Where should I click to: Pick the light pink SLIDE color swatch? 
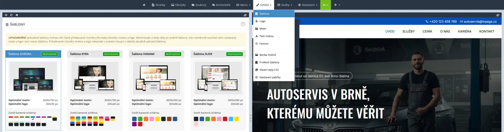point(196,124)
